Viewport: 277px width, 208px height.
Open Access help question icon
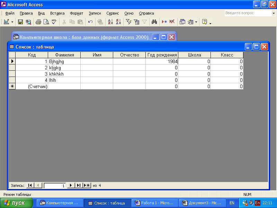tap(204, 22)
